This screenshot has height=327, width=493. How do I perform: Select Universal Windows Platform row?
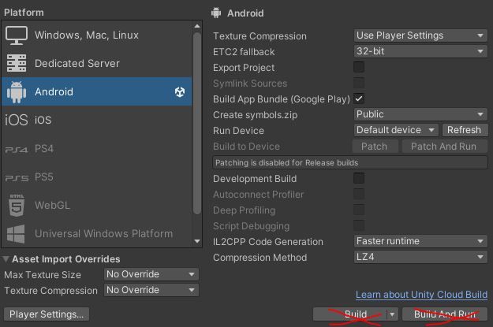point(97,234)
